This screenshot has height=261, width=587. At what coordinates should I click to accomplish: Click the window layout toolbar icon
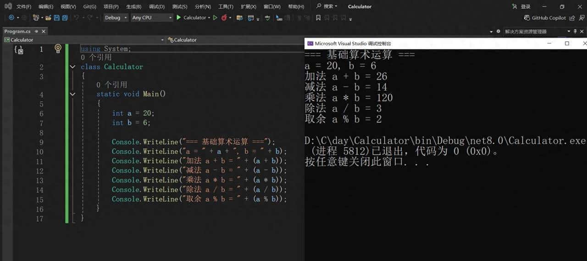[251, 17]
